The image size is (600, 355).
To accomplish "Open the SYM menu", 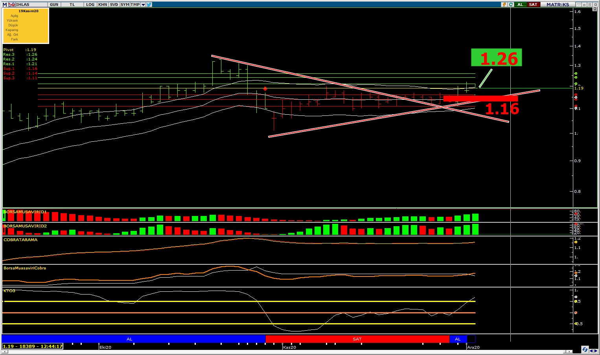I will tap(125, 4).
